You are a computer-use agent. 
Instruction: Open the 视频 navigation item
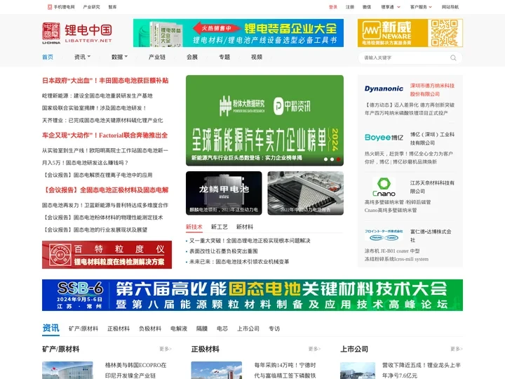pyautogui.click(x=257, y=57)
